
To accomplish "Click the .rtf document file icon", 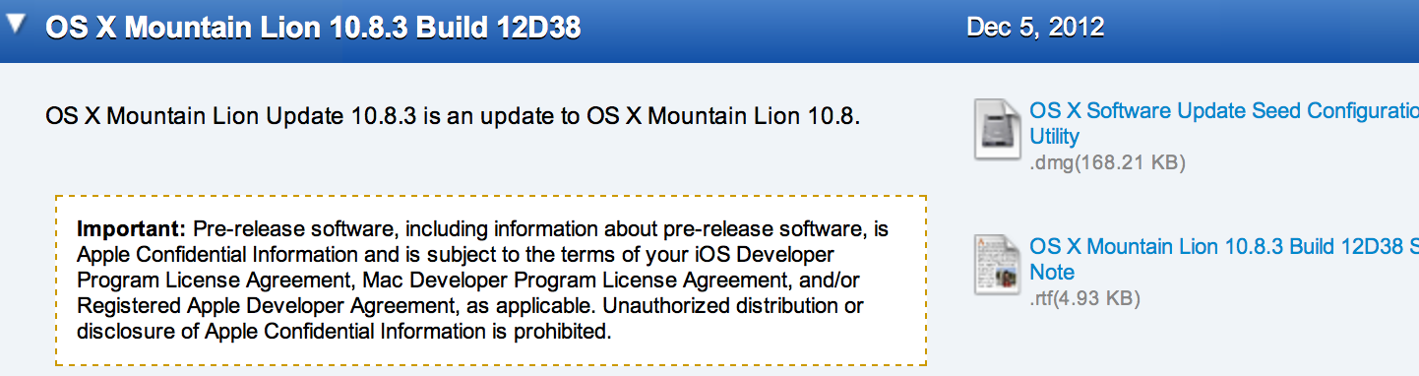I will click(x=999, y=265).
